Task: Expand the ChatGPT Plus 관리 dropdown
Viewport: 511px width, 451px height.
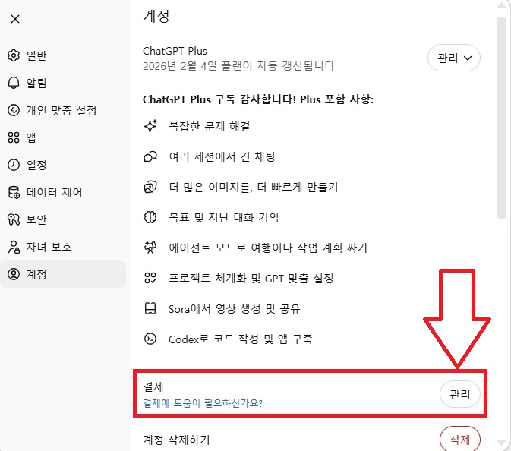Action: pos(453,58)
